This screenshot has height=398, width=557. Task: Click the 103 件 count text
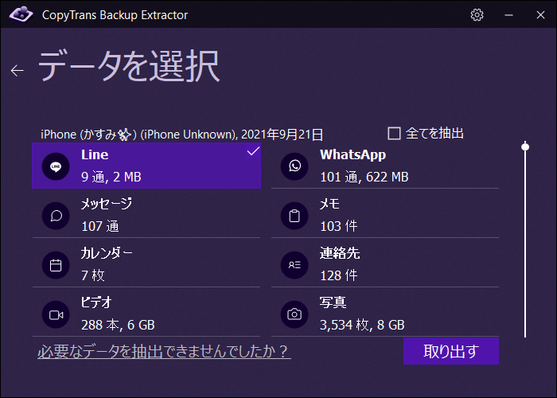pyautogui.click(x=338, y=226)
